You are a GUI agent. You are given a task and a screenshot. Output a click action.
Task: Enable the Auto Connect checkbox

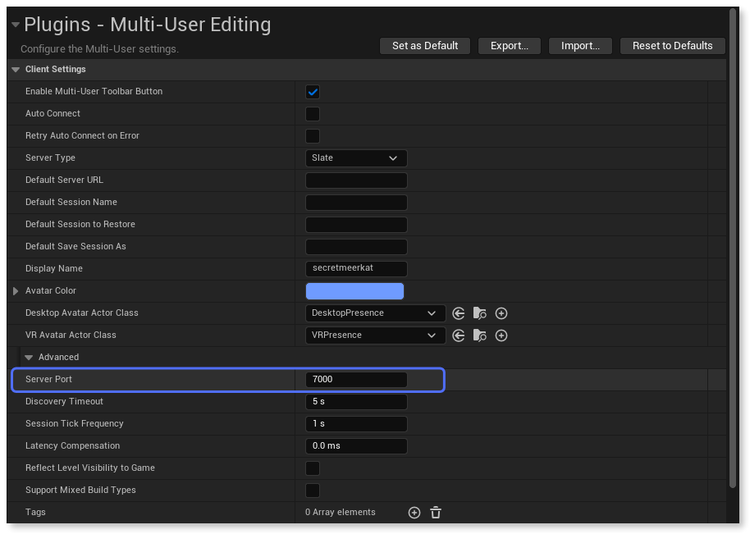click(313, 114)
